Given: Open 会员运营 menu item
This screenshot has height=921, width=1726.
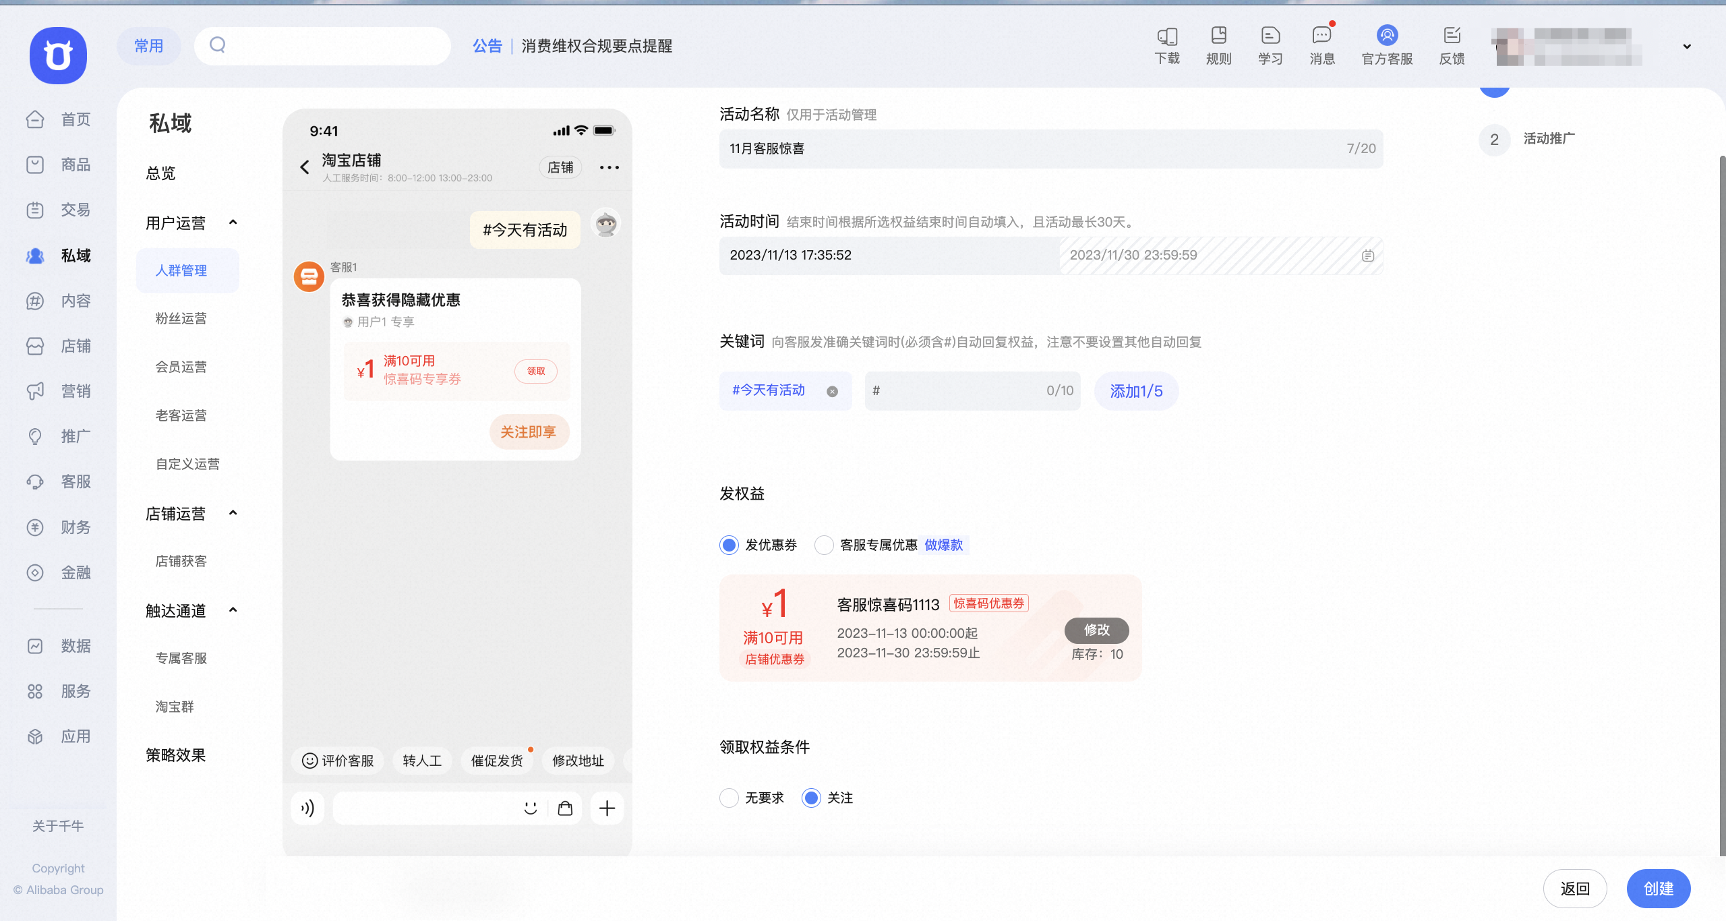Looking at the screenshot, I should coord(181,367).
